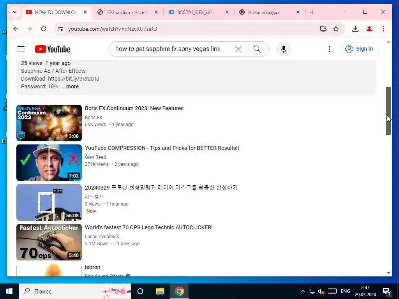Image resolution: width=399 pixels, height=299 pixels.
Task: Open the YouTube hamburger guide menu
Action: point(21,49)
